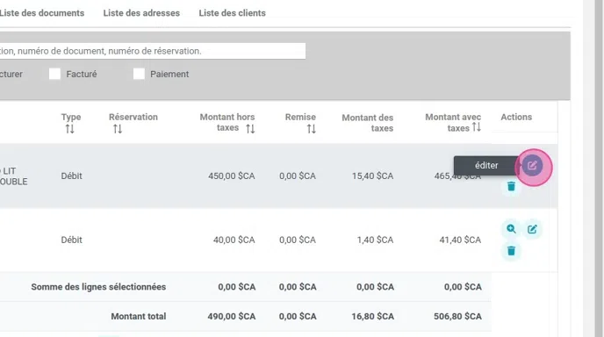Check the Paiement filter checkbox

139,74
